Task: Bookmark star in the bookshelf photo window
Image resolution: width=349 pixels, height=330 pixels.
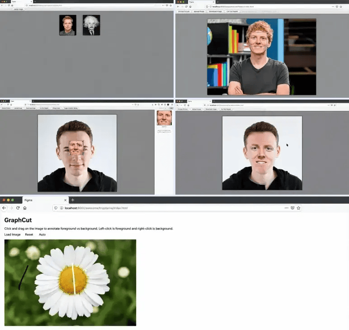Action: point(341,7)
